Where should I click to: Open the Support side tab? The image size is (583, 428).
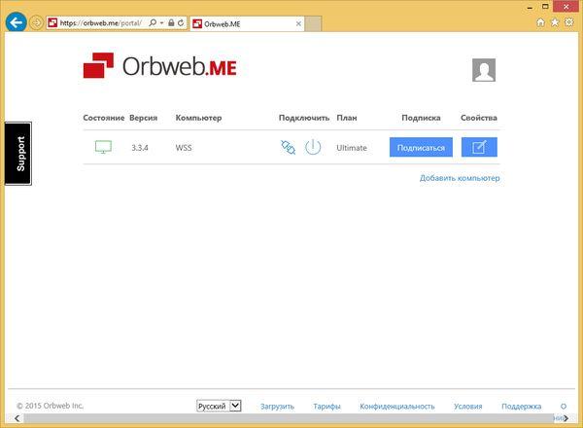pyautogui.click(x=18, y=154)
